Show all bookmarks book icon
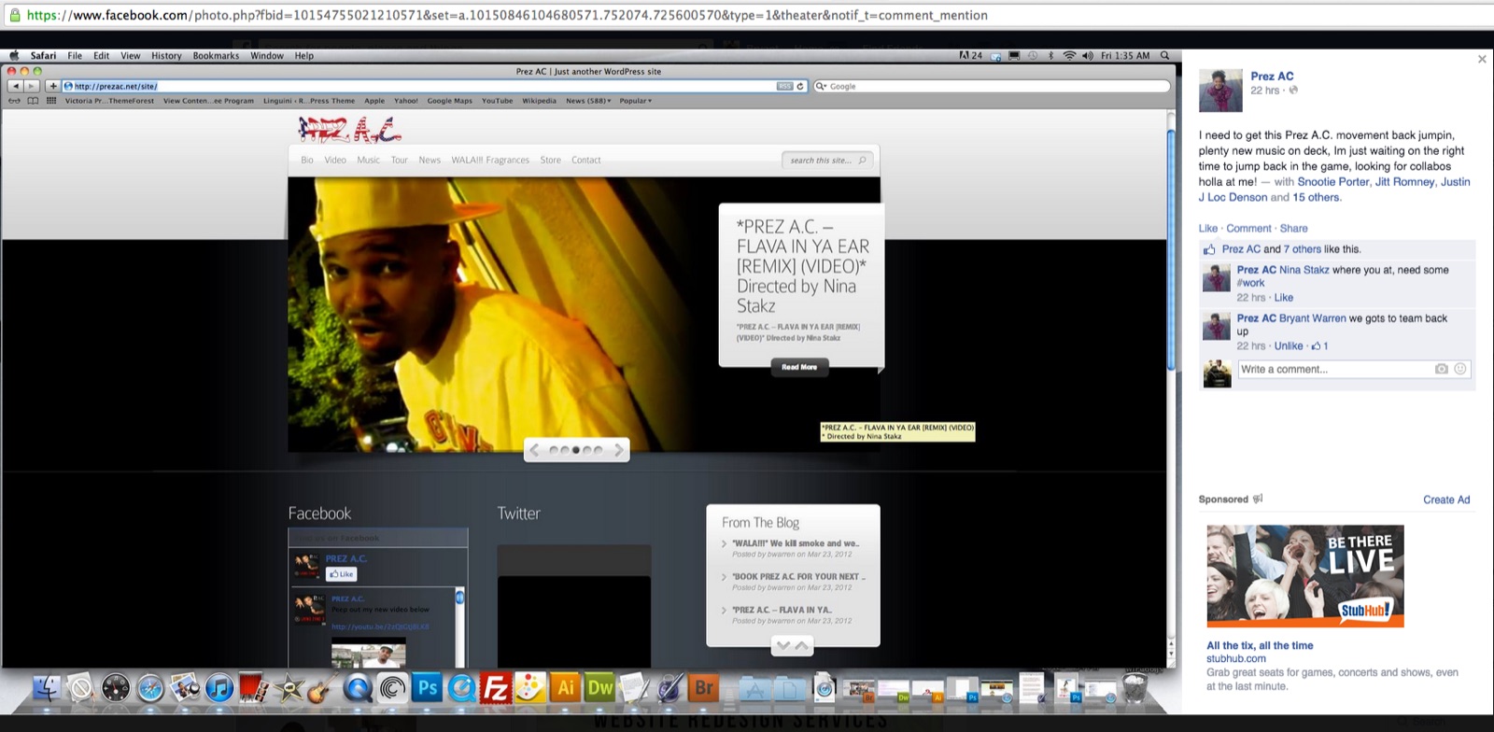The image size is (1494, 732). [33, 101]
